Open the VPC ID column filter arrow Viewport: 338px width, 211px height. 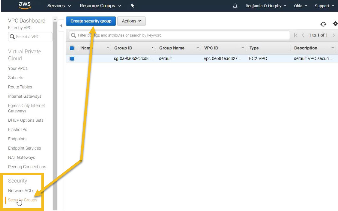point(243,48)
